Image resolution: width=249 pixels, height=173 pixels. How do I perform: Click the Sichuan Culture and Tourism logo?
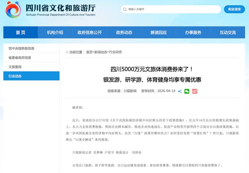13,10
